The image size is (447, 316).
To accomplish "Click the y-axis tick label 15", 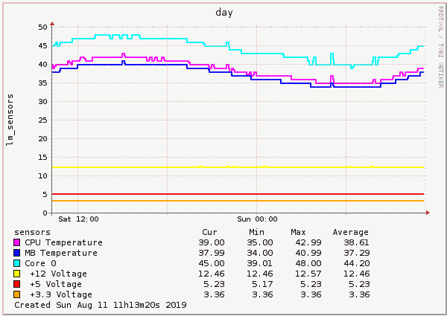I will coord(42,158).
